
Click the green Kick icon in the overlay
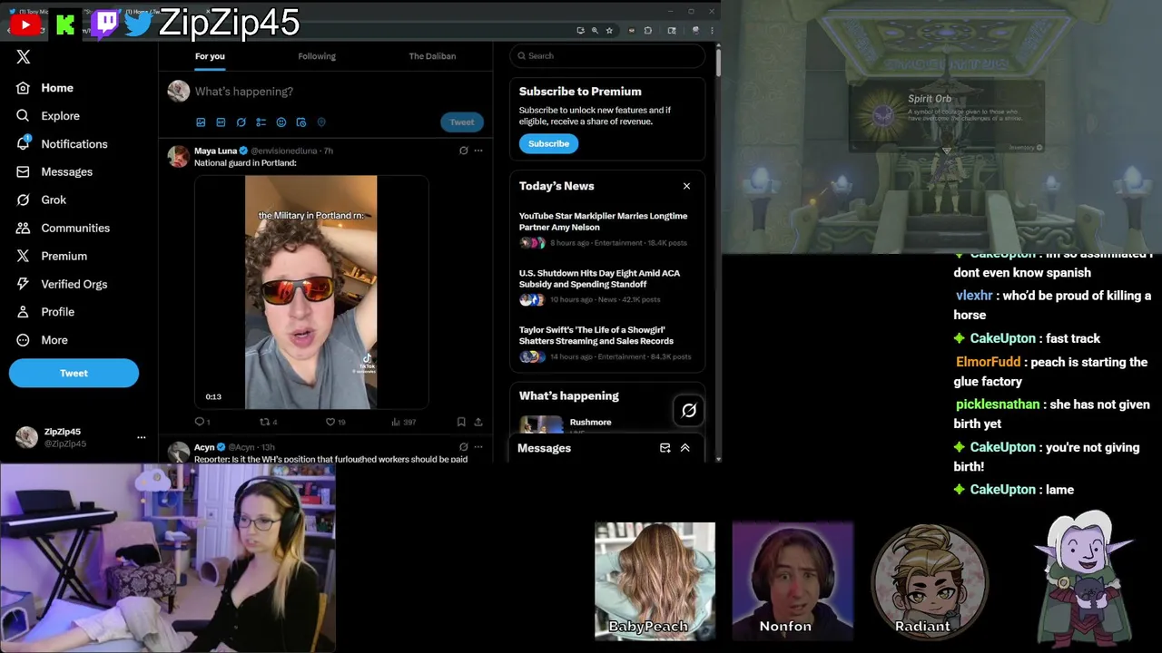[x=64, y=24]
